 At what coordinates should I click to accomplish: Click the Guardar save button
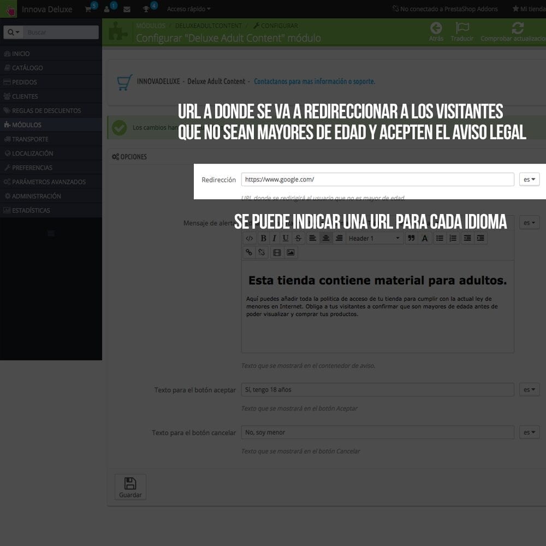pos(130,487)
